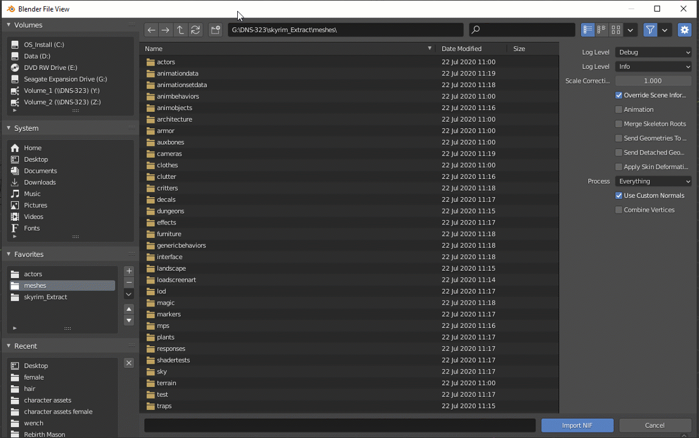Click Cancel button
Viewport: 699px width, 438px height.
(x=655, y=425)
